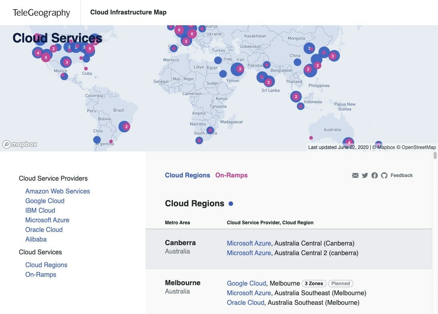Click the blue dot beside Cloud Regions heading
Screen dimensions: 438x314
pos(231,204)
